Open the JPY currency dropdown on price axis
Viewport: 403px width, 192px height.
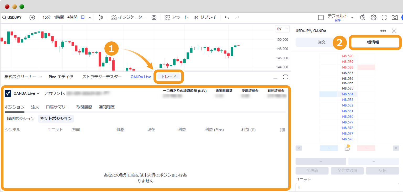pos(282,29)
